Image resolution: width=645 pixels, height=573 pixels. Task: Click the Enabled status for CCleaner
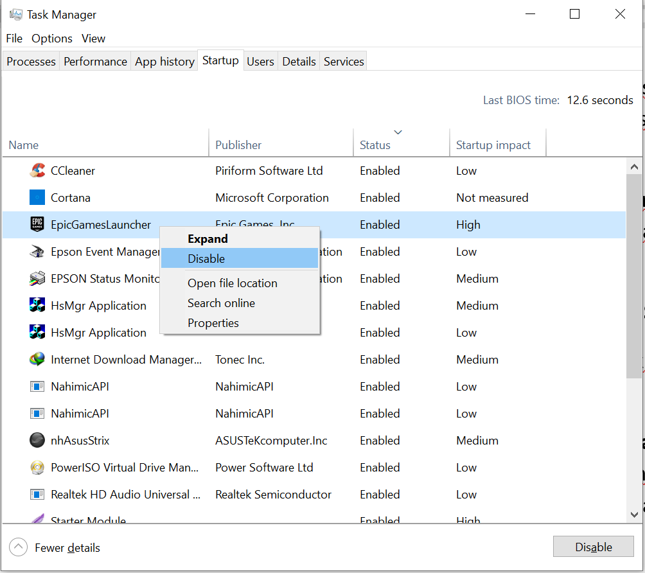380,170
